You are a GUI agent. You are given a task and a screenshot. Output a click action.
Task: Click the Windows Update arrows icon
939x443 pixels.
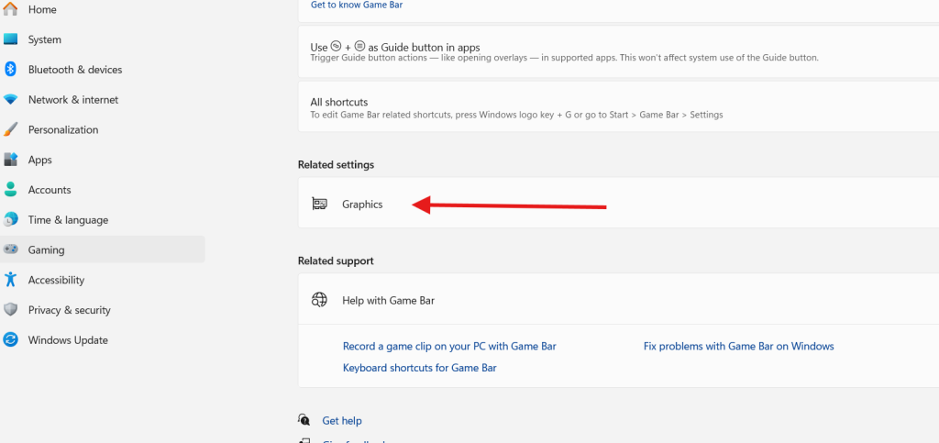[11, 340]
